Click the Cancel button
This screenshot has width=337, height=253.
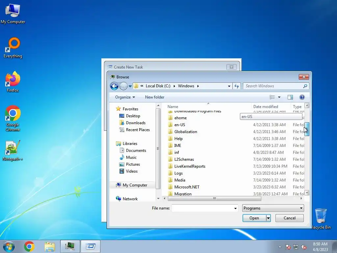tap(290, 218)
